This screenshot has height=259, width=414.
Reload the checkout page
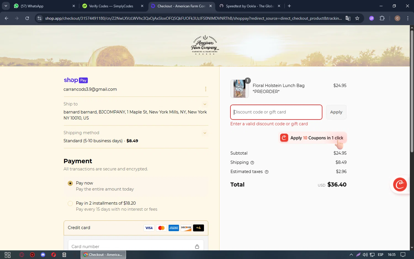27,18
